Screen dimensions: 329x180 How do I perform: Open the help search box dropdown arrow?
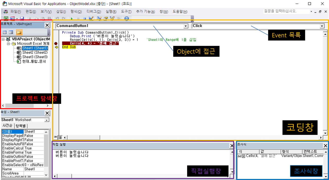point(311,12)
